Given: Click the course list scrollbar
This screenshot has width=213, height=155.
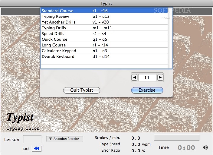Looking at the screenshot, I should (170, 38).
